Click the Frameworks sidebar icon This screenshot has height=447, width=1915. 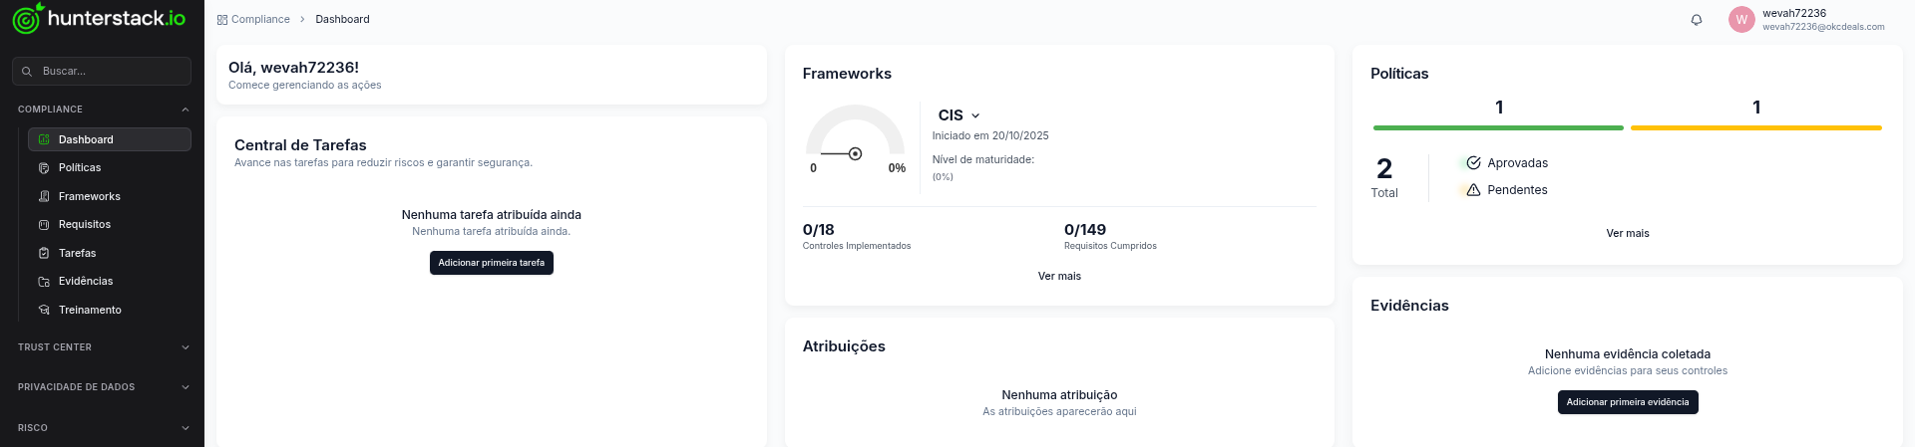(x=44, y=197)
